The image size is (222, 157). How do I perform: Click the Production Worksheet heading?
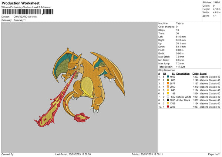20,3
